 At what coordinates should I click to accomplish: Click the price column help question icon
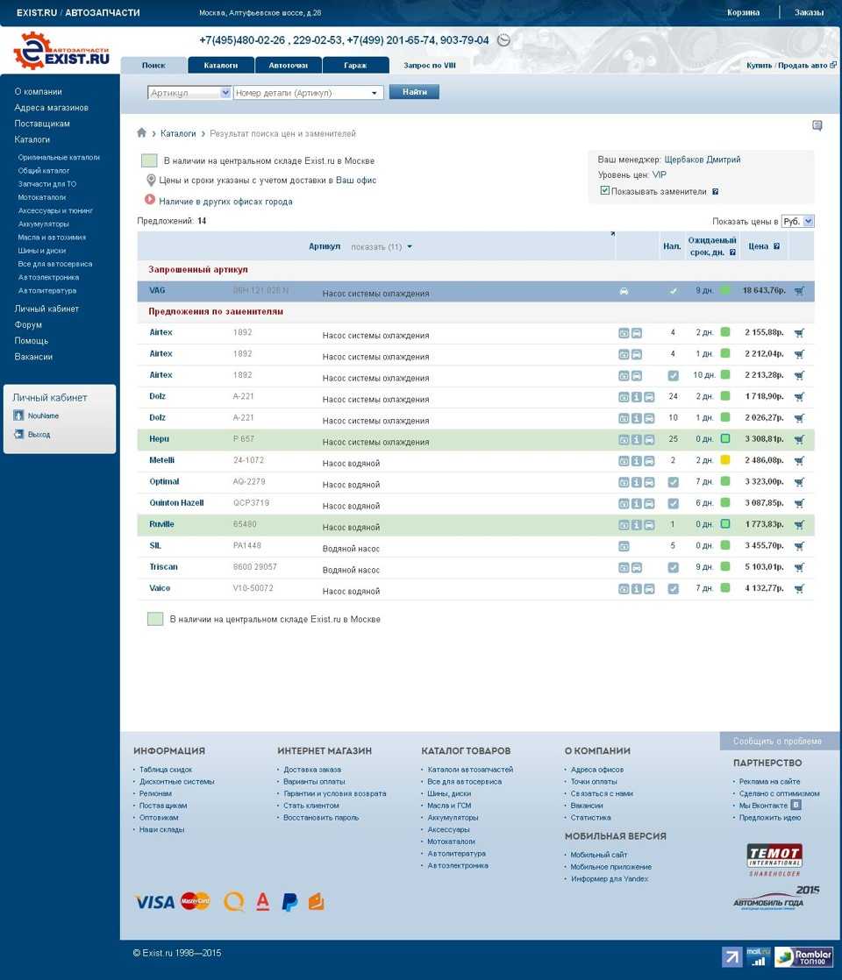[776, 247]
